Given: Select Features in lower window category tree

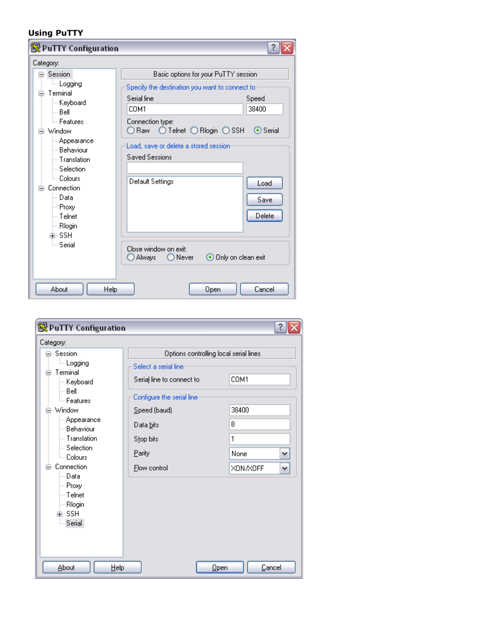Looking at the screenshot, I should [x=78, y=401].
